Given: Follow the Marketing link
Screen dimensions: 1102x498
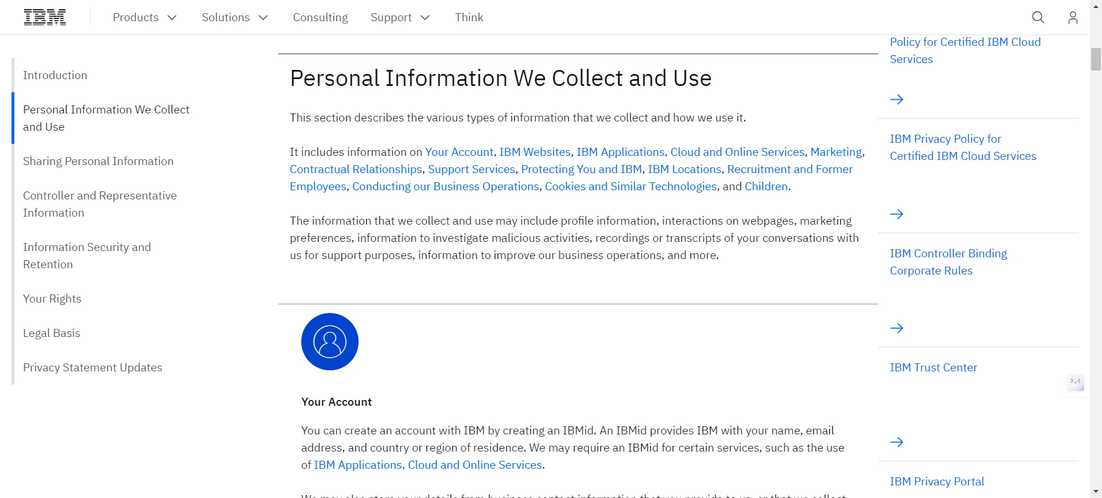Looking at the screenshot, I should 836,152.
